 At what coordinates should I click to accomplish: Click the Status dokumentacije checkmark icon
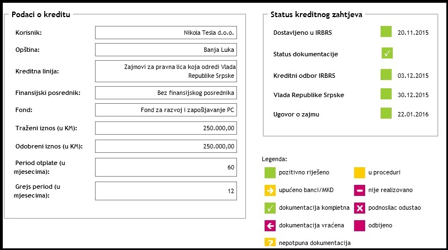(387, 54)
